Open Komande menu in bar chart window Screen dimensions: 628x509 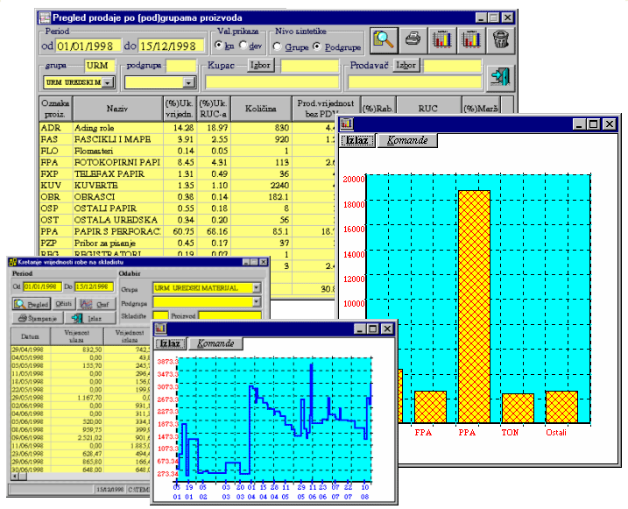[406, 140]
